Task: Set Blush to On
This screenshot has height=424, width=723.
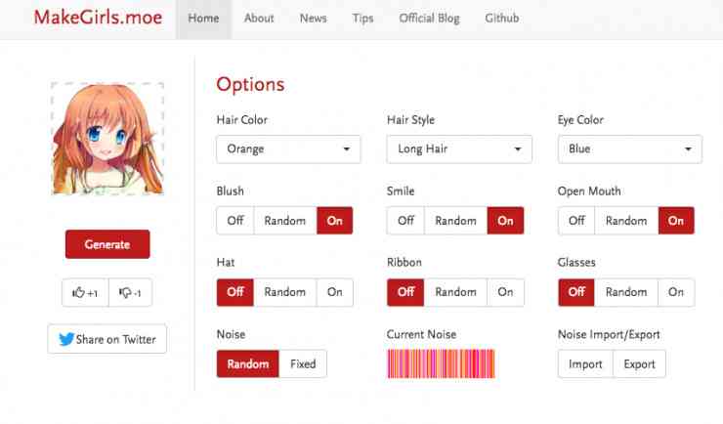Action: pos(335,221)
